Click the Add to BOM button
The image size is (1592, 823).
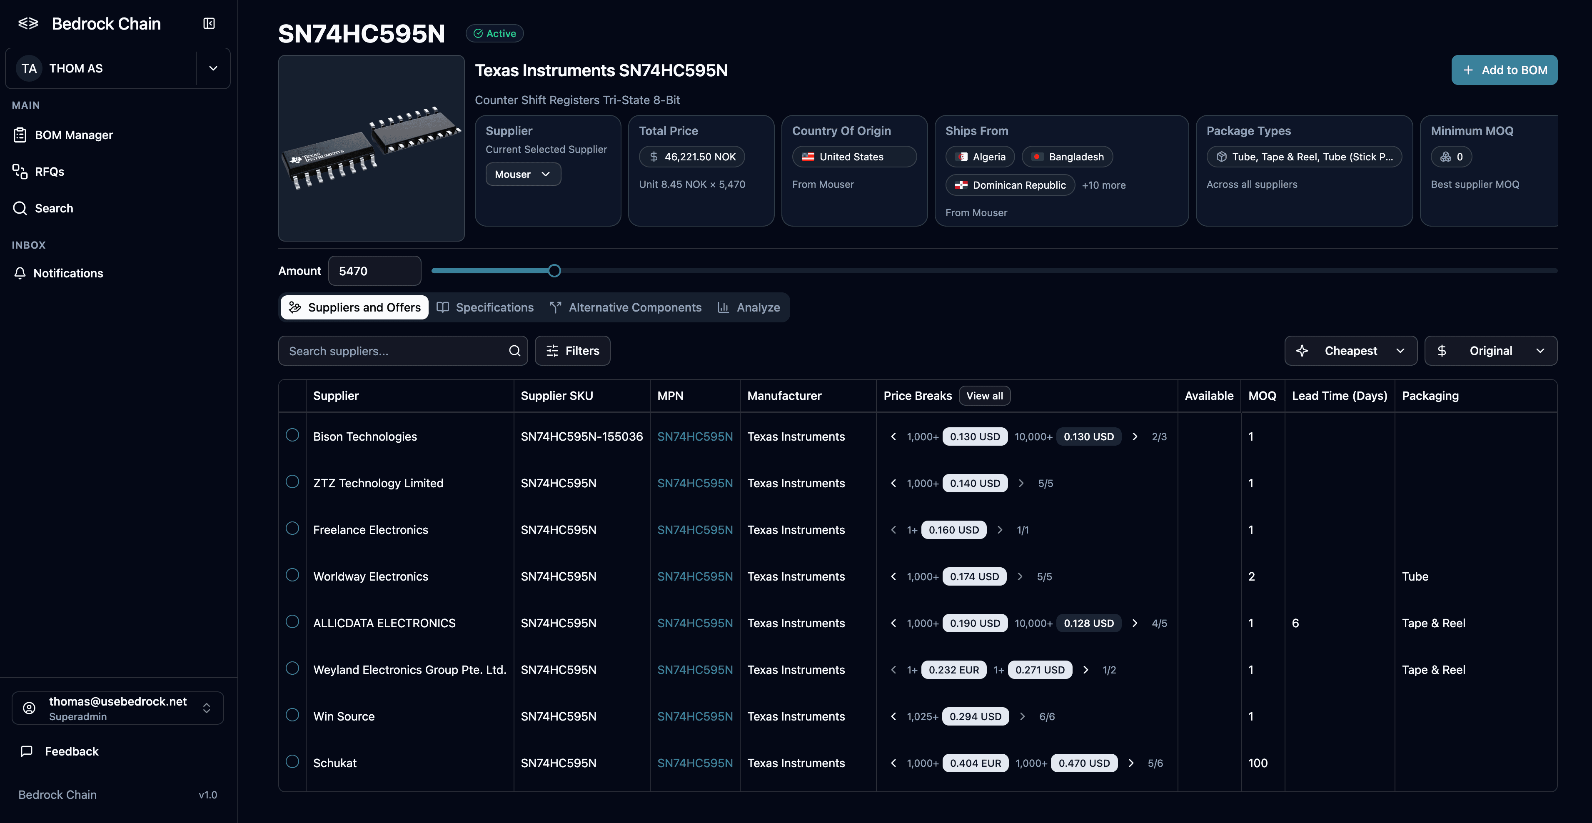pos(1504,70)
